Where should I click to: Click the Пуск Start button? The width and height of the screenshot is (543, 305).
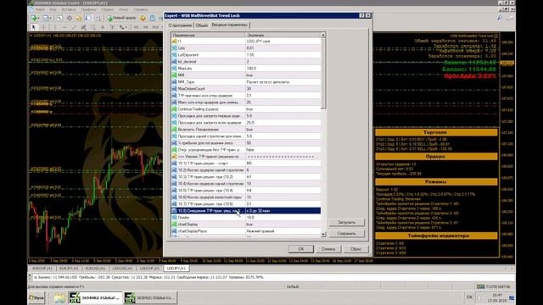[x=36, y=297]
